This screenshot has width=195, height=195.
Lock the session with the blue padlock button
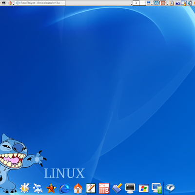click(156, 3)
